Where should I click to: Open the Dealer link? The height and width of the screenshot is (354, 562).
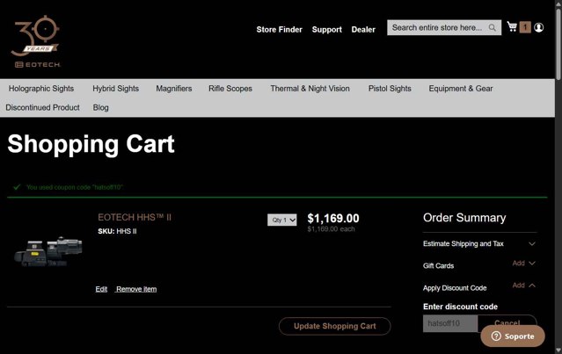(363, 30)
